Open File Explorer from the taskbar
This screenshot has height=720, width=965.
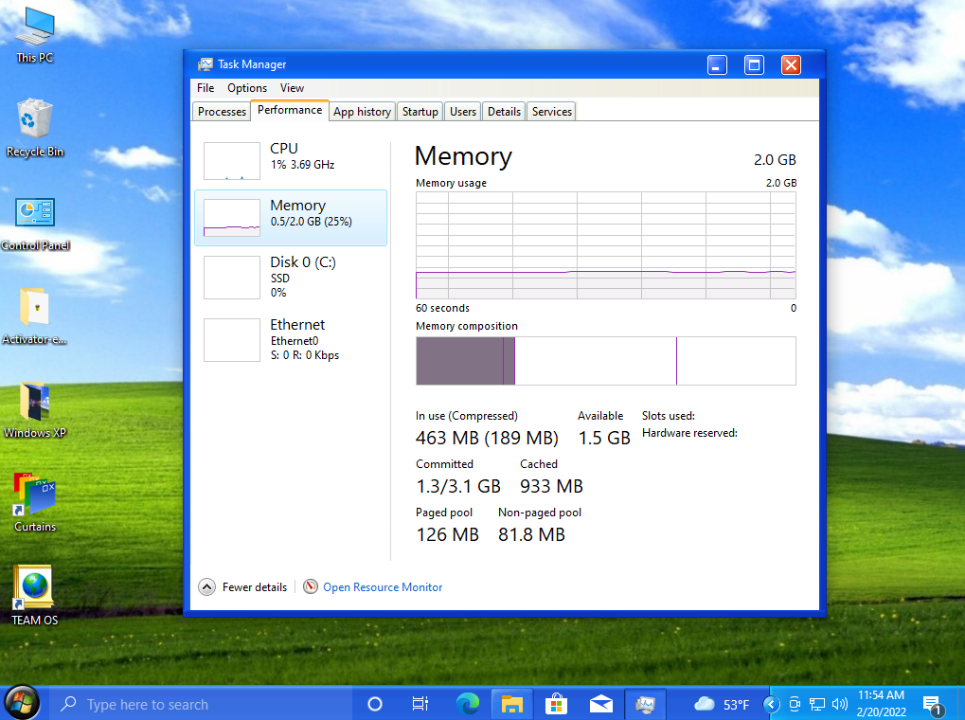click(x=512, y=704)
